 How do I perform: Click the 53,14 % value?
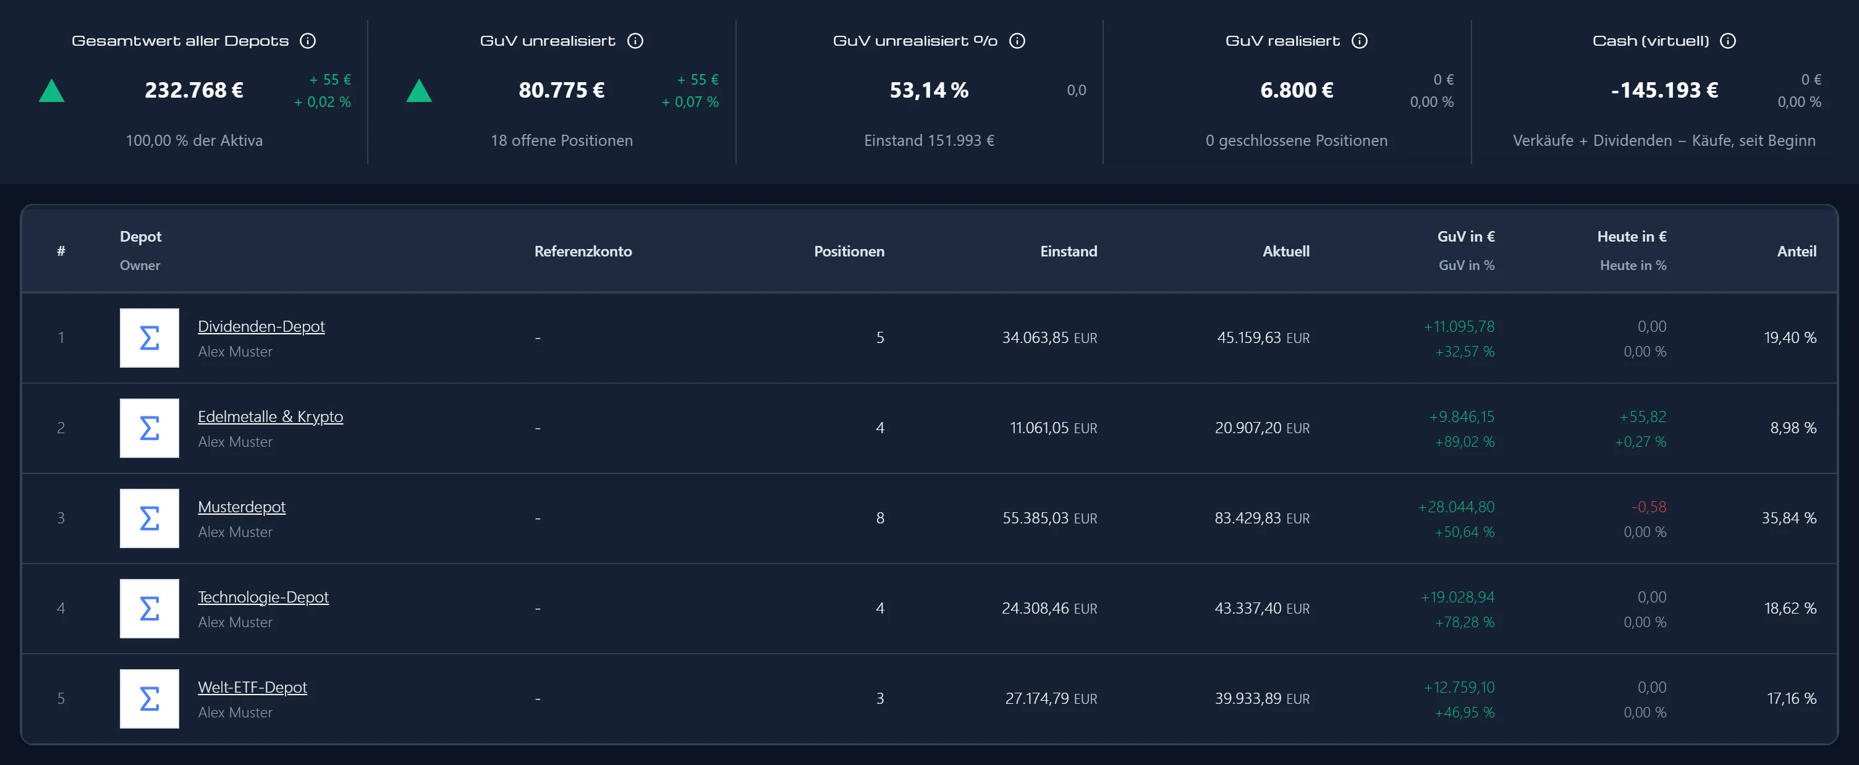coord(929,90)
